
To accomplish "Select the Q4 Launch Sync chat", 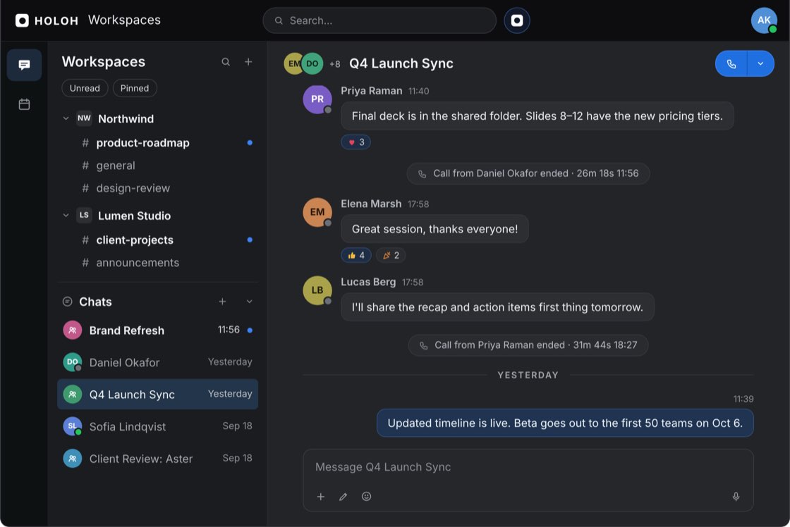I will pyautogui.click(x=158, y=394).
